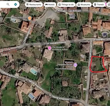Click the bed icon in the Hotels chip

tap(46, 5)
